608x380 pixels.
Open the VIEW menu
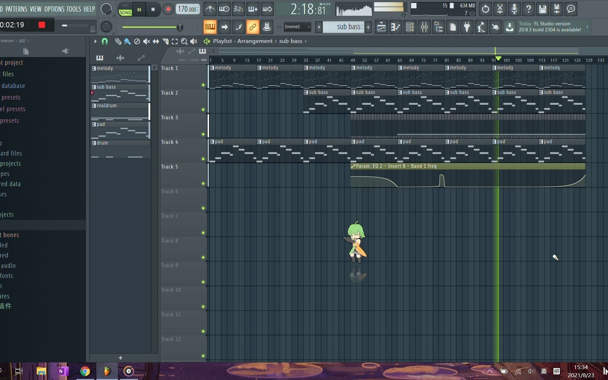click(36, 9)
